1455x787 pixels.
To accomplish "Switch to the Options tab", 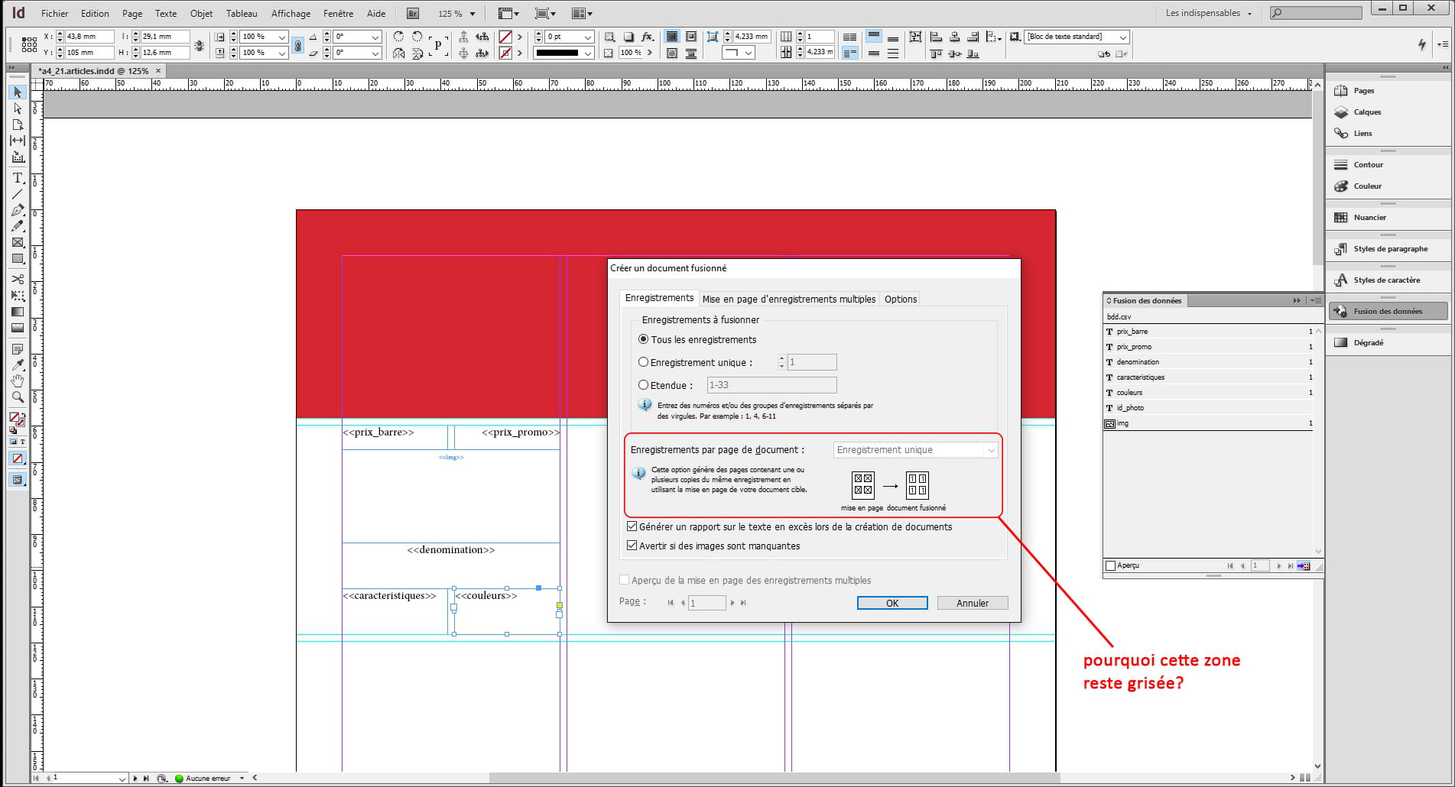I will [x=901, y=299].
